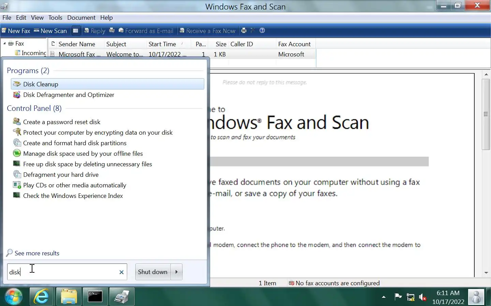Open the Tools menu
The image size is (491, 306).
coord(55,18)
